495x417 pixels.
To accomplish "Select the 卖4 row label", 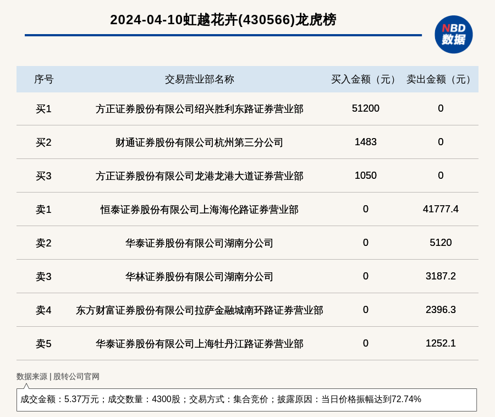I will [43, 310].
